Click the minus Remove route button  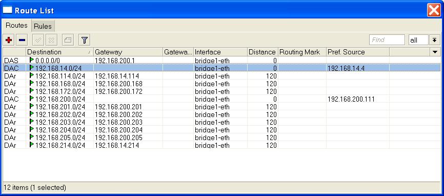22,40
